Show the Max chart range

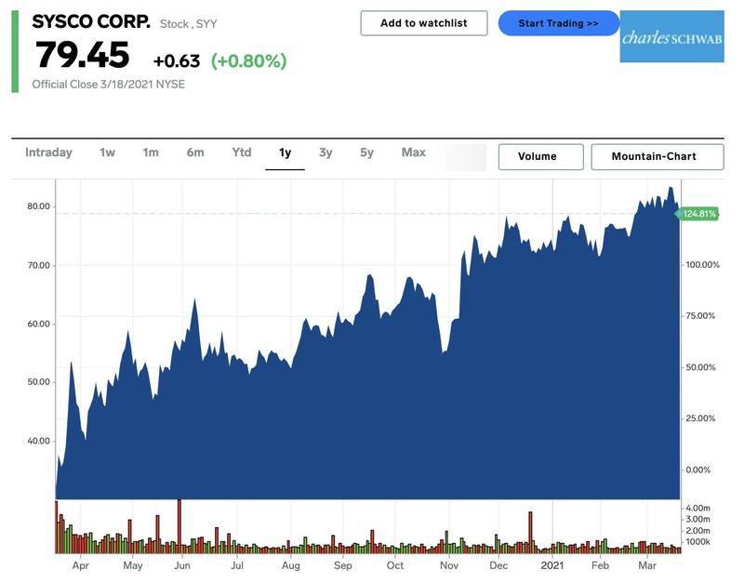point(413,153)
